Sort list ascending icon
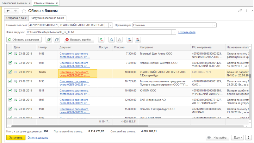The image size is (254, 143). coord(130,40)
